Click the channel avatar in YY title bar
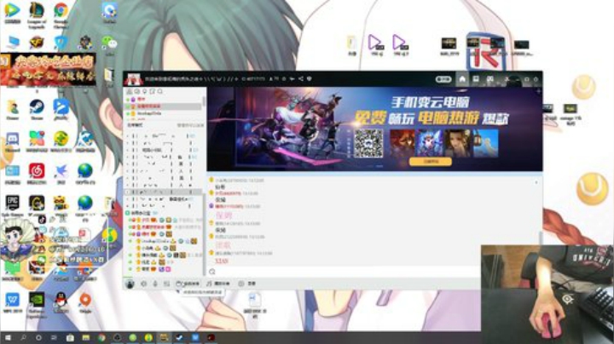This screenshot has width=614, height=344. pyautogui.click(x=134, y=79)
